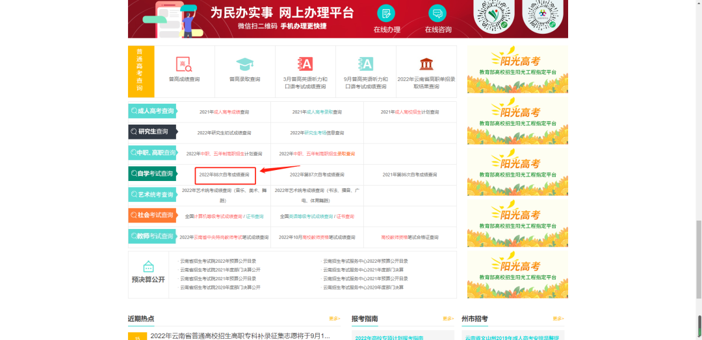702x340 pixels.
Task: Click magnifier icon on 艺术统考查询 tag
Action: [x=134, y=195]
